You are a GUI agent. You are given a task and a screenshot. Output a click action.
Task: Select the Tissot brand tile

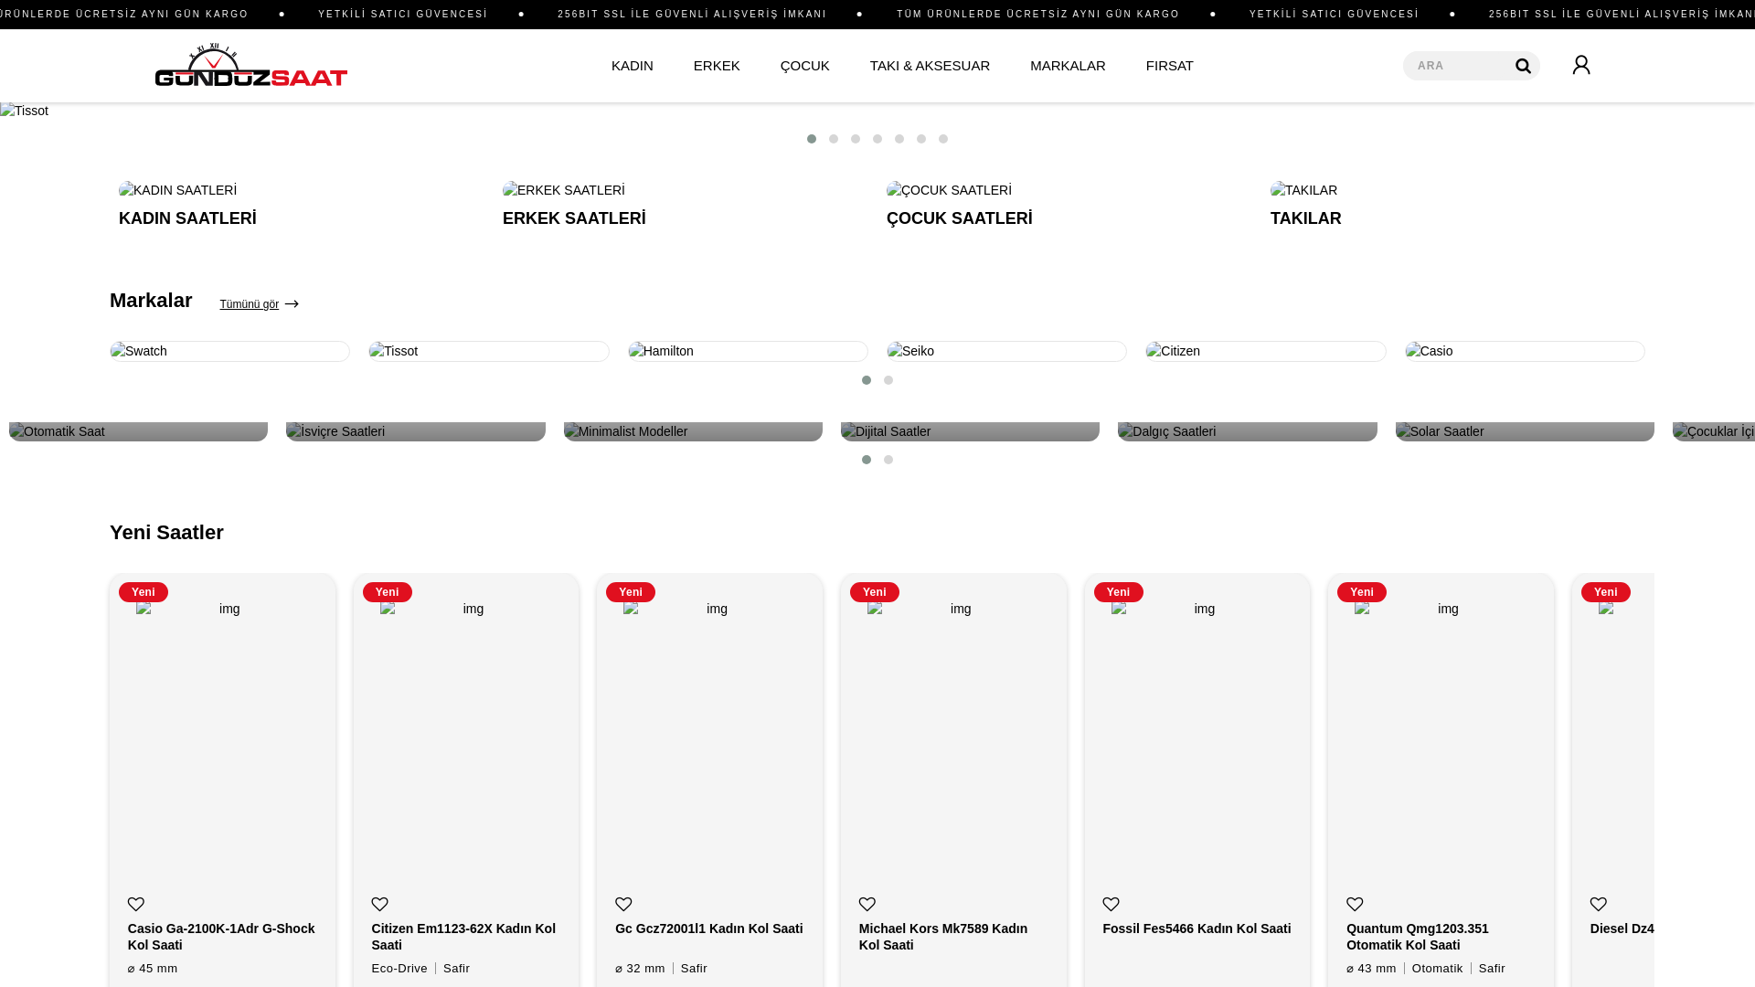pos(489,352)
